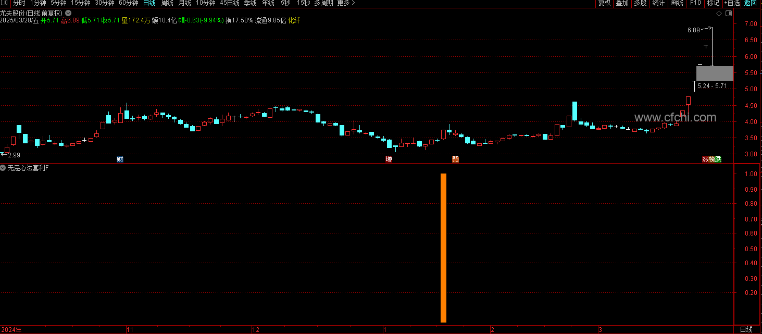Click the 5.24 - 5.71 range label
This screenshot has width=762, height=334.
click(712, 85)
